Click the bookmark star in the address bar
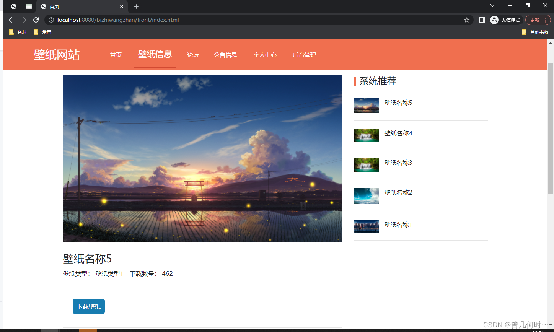Screen dimensions: 554x332 pos(467,20)
